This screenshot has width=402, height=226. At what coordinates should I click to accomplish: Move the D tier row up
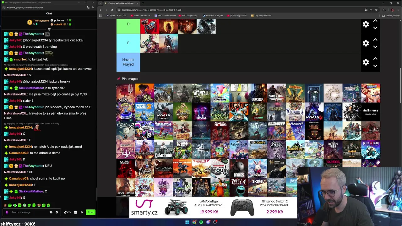click(375, 21)
